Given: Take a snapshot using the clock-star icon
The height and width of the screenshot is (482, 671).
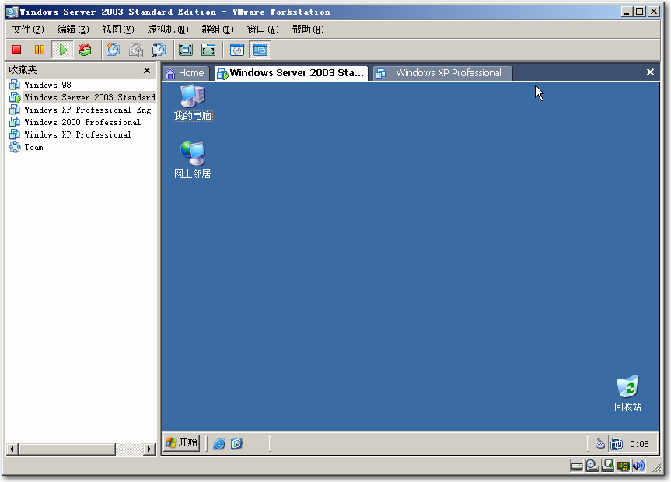Looking at the screenshot, I should [113, 50].
